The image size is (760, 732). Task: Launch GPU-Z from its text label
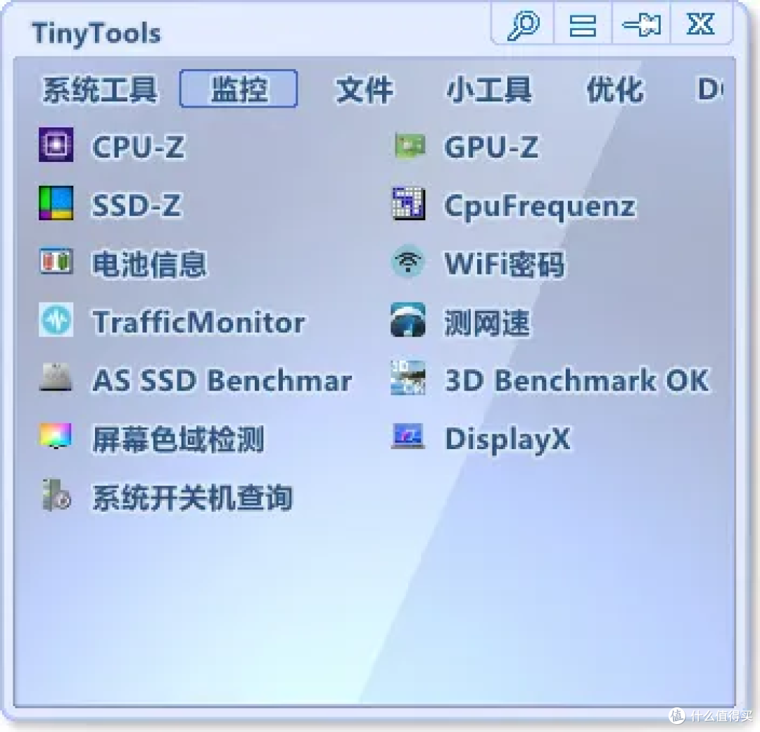point(491,146)
